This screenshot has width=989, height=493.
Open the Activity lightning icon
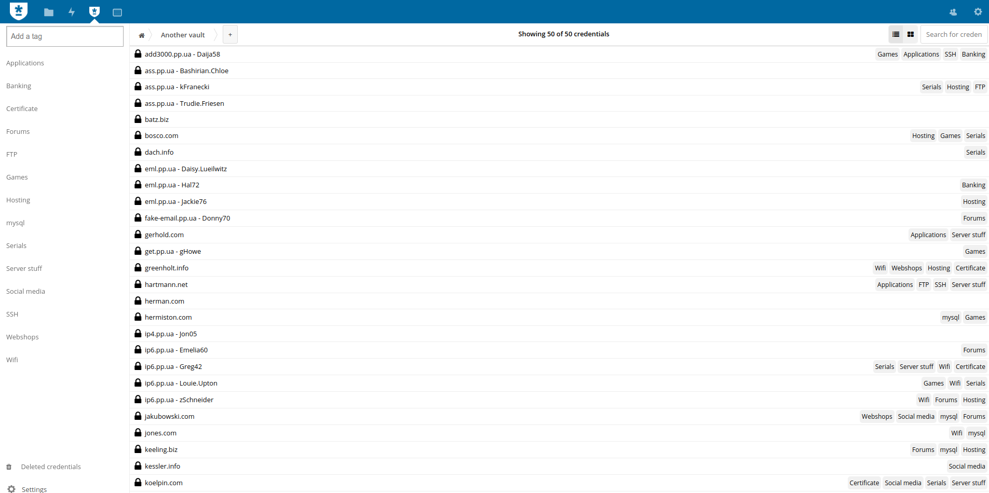point(72,12)
